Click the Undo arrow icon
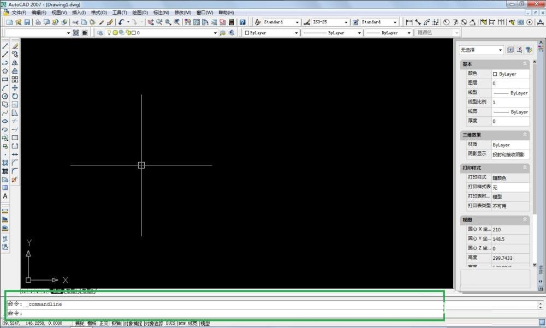Viewport: 546px width, 328px height. tap(121, 22)
